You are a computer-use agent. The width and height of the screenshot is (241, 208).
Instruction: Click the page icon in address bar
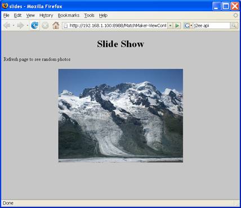point(66,25)
